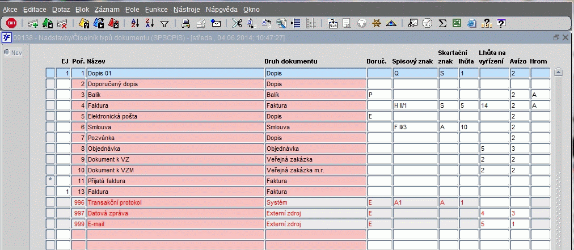
Task: Click the '14' Lhůta na vyřízení cell
Action: coord(494,105)
